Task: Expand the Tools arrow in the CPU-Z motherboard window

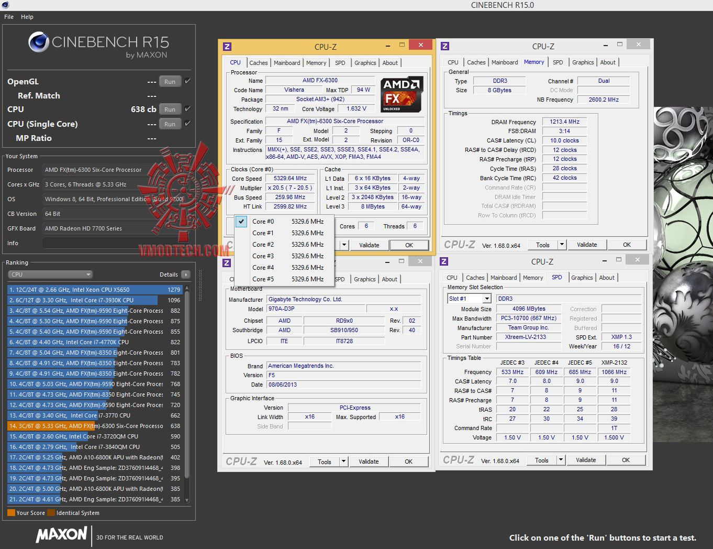Action: click(x=343, y=462)
